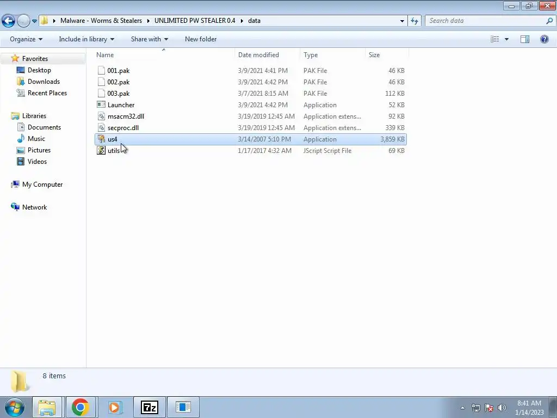
Task: Open the Documents library
Action: coord(44,127)
